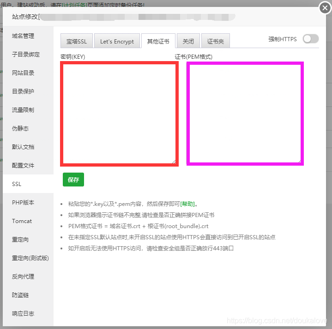Open the 伪静态 sidebar item
The height and width of the screenshot is (329, 332).
20,129
